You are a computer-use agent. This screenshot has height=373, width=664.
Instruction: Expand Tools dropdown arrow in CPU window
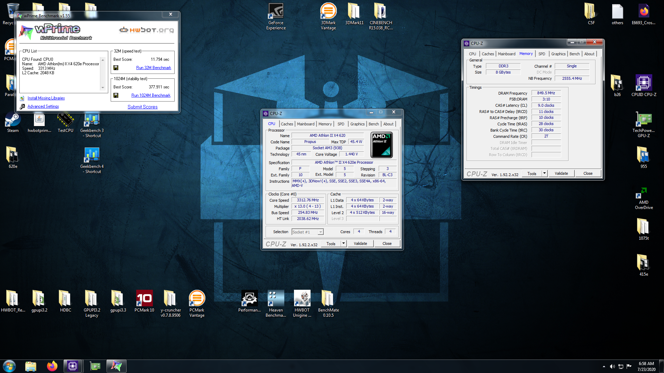(343, 243)
